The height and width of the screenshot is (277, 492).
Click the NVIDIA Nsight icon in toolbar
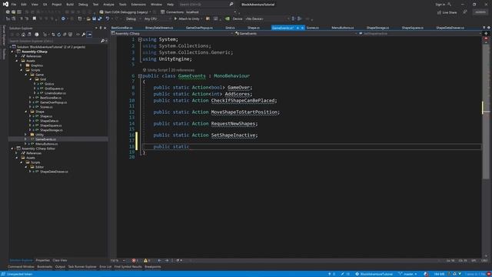228,18
